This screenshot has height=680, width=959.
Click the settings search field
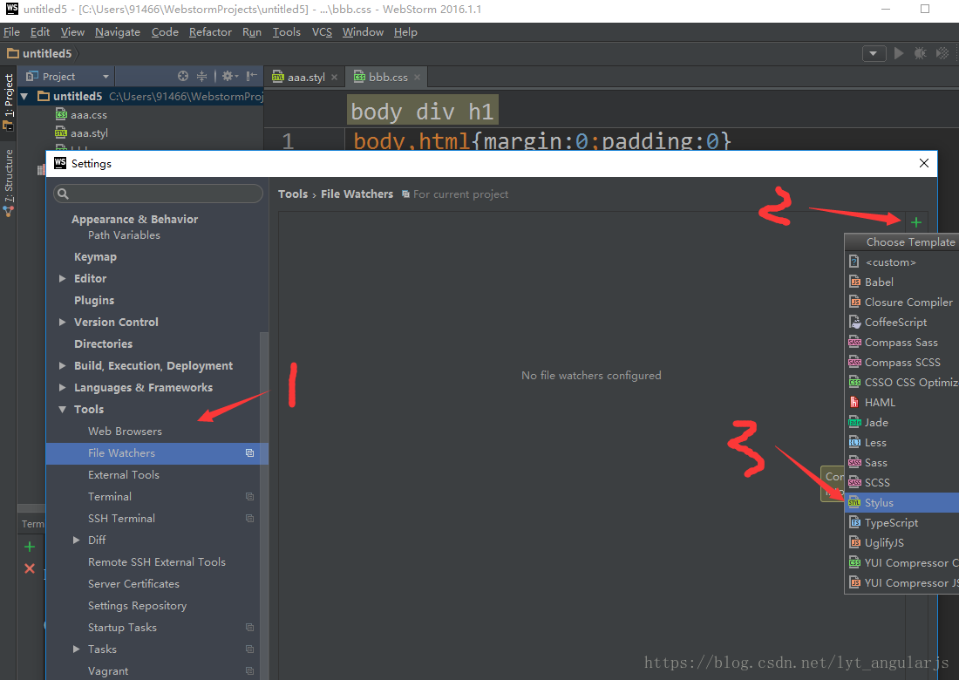(x=158, y=194)
